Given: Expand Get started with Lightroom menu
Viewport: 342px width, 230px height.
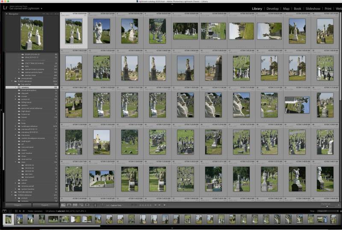Looking at the screenshot, I should tap(42, 8).
